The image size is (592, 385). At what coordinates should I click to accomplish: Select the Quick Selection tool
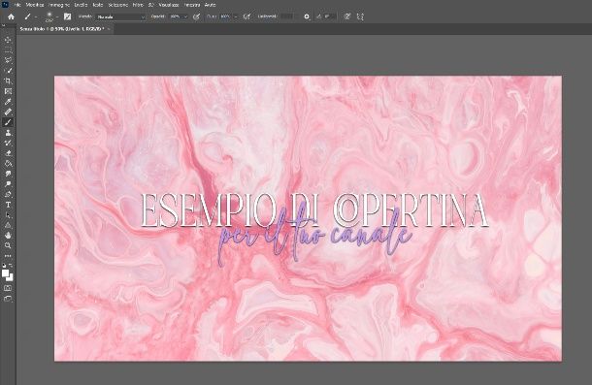pos(8,71)
